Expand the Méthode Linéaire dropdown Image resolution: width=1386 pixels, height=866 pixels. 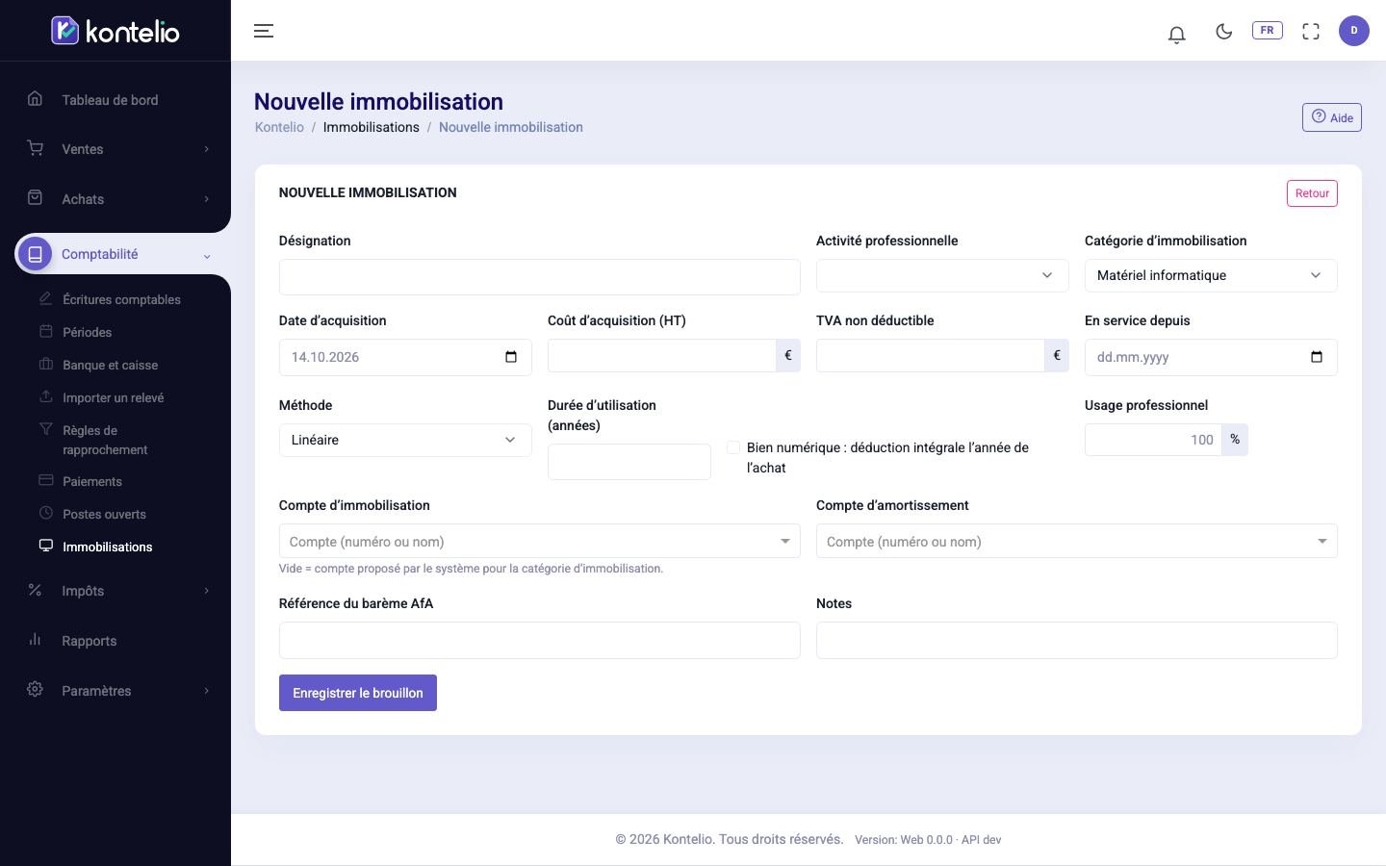pos(405,440)
